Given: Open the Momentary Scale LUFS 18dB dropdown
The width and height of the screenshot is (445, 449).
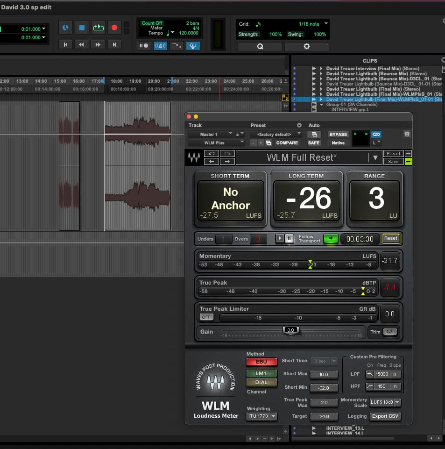Looking at the screenshot, I should 385,402.
